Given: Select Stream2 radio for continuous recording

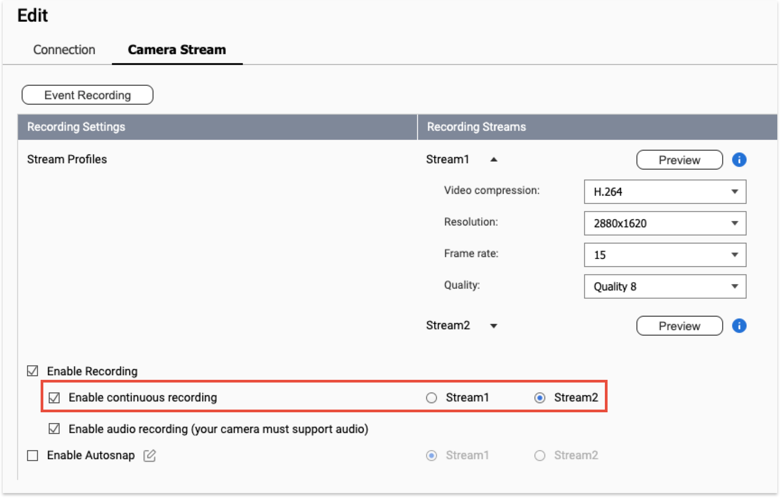Looking at the screenshot, I should coord(540,397).
